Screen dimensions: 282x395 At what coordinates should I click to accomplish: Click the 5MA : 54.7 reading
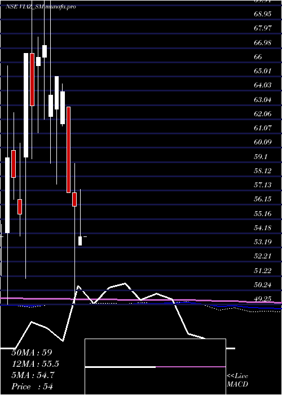click(x=33, y=375)
